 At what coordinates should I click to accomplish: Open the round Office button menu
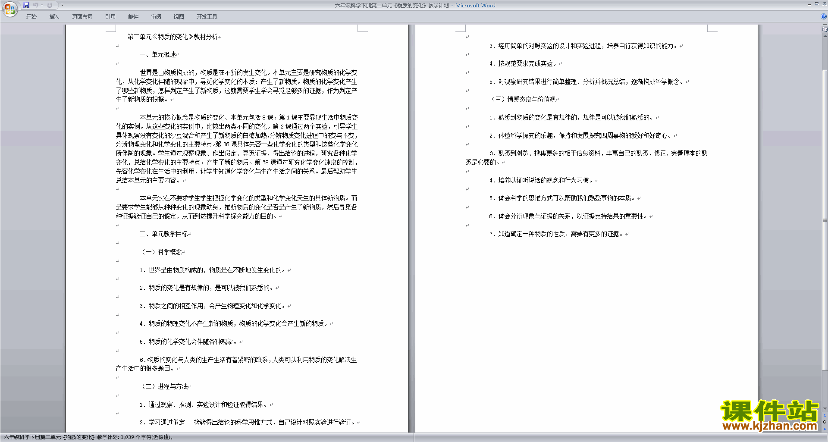click(10, 9)
